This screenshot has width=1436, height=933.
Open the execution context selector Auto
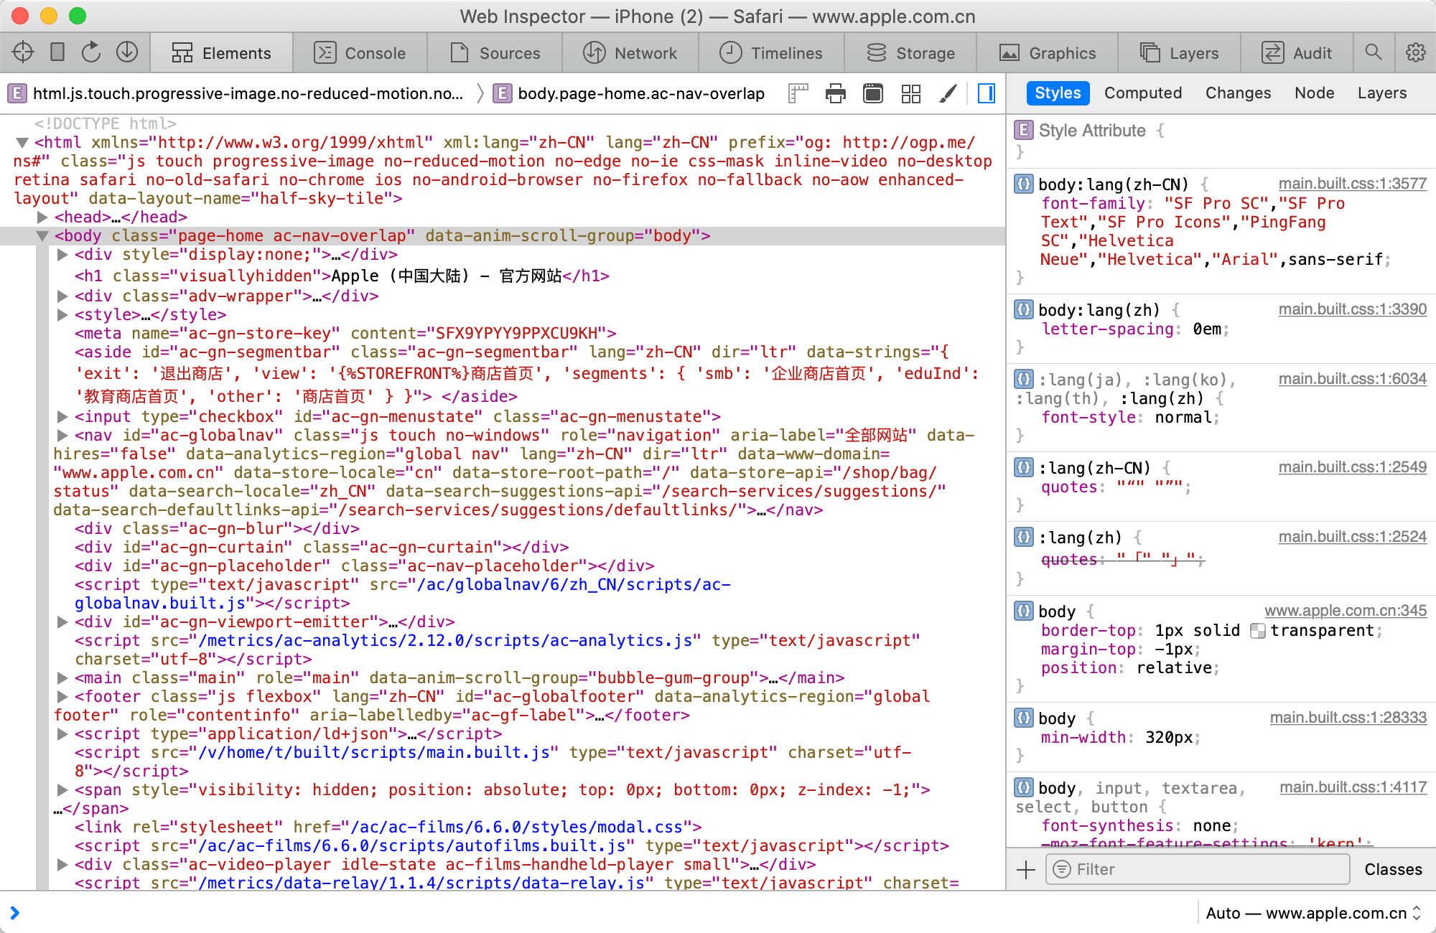[x=1313, y=913]
